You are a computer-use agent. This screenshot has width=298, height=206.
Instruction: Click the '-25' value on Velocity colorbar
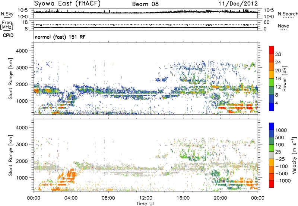tap(280, 159)
